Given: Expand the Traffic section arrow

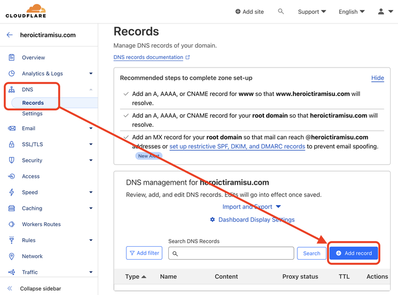Looking at the screenshot, I should tap(91, 272).
